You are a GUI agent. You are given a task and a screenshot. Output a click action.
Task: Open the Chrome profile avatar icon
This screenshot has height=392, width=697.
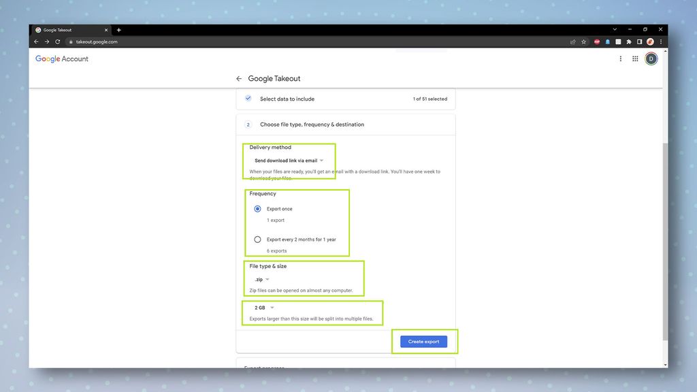tap(650, 42)
